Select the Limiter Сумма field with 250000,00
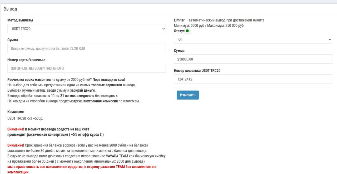This screenshot has width=337, height=174. click(253, 59)
